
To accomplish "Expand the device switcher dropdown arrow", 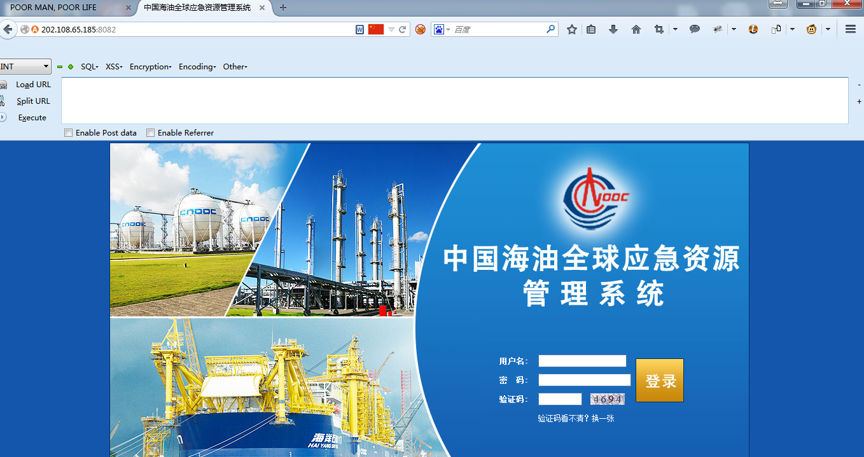I will [792, 29].
